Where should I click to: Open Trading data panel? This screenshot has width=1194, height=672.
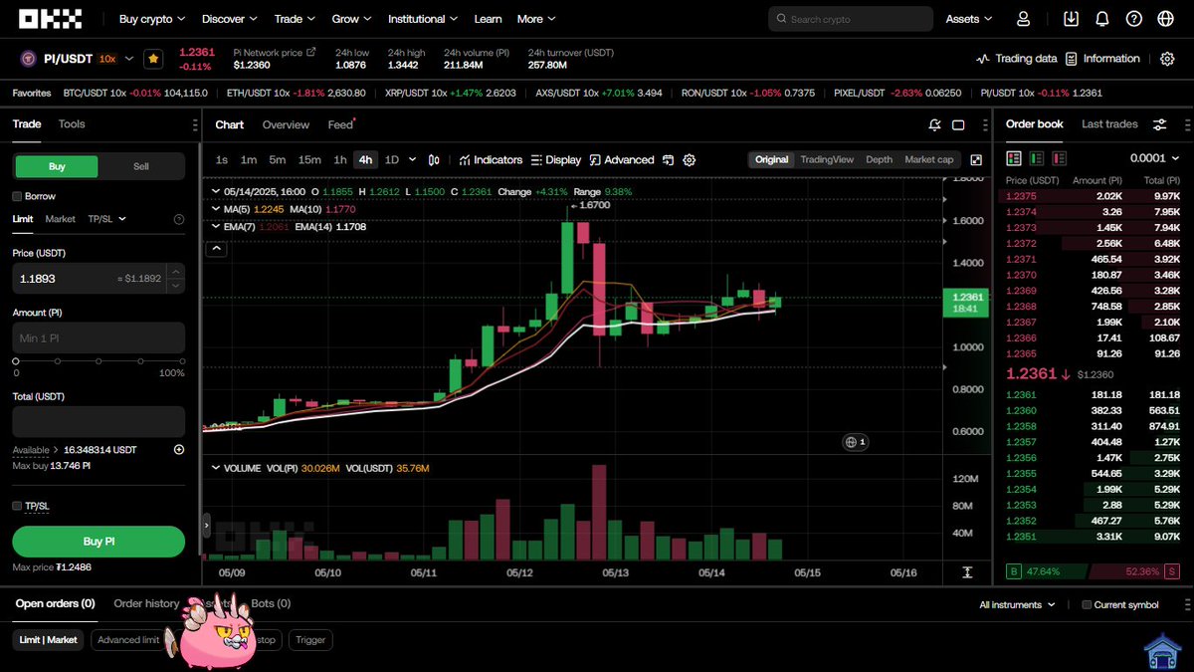coord(1016,59)
